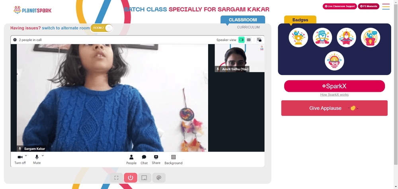398x189 pixels.
Task: Click Give Applause button
Action: click(334, 108)
